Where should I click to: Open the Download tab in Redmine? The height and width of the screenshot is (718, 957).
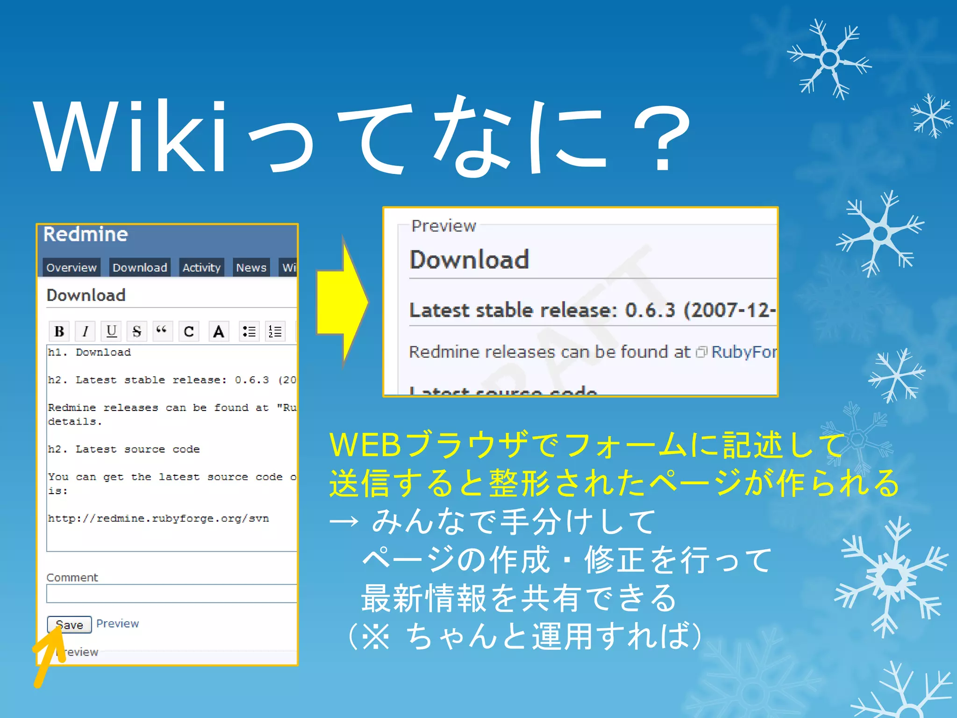tap(140, 267)
